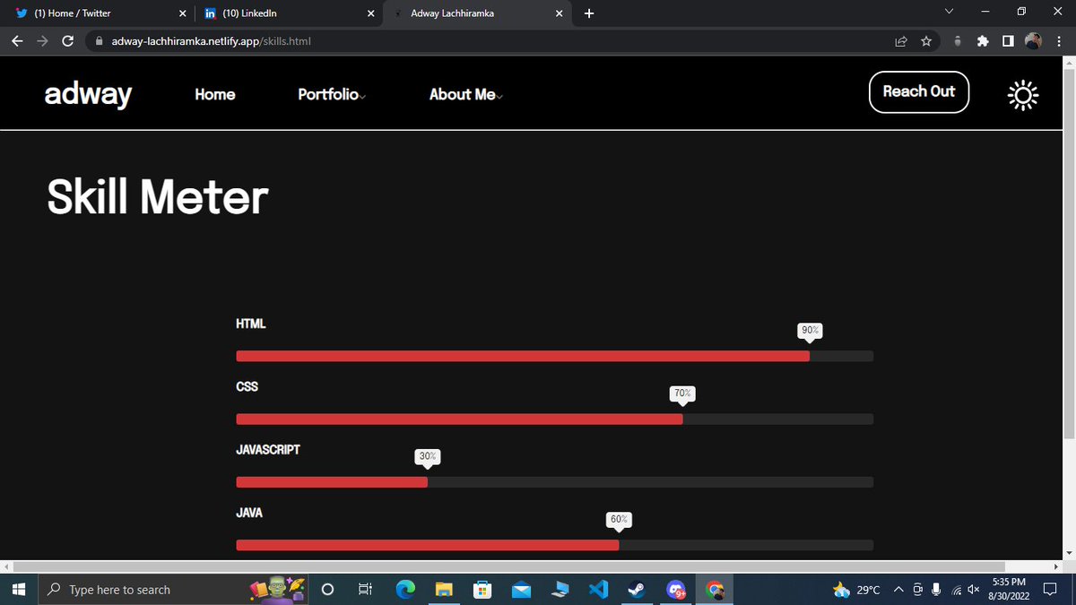Open File Explorer from taskbar
The width and height of the screenshot is (1076, 605).
pyautogui.click(x=444, y=589)
